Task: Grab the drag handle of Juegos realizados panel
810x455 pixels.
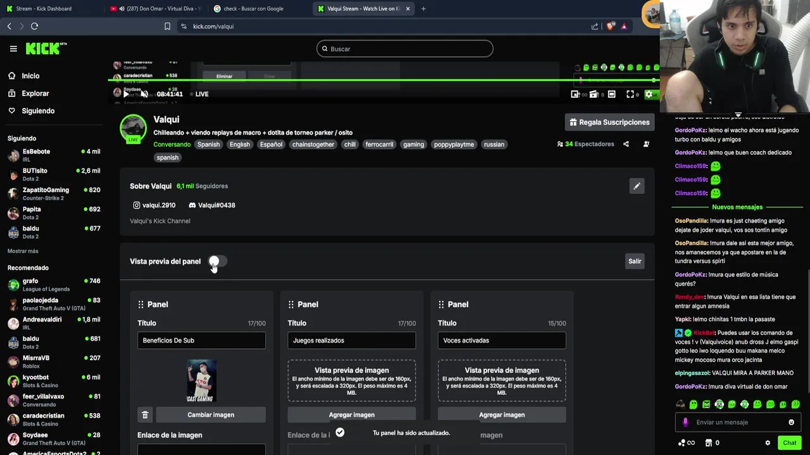Action: 291,305
